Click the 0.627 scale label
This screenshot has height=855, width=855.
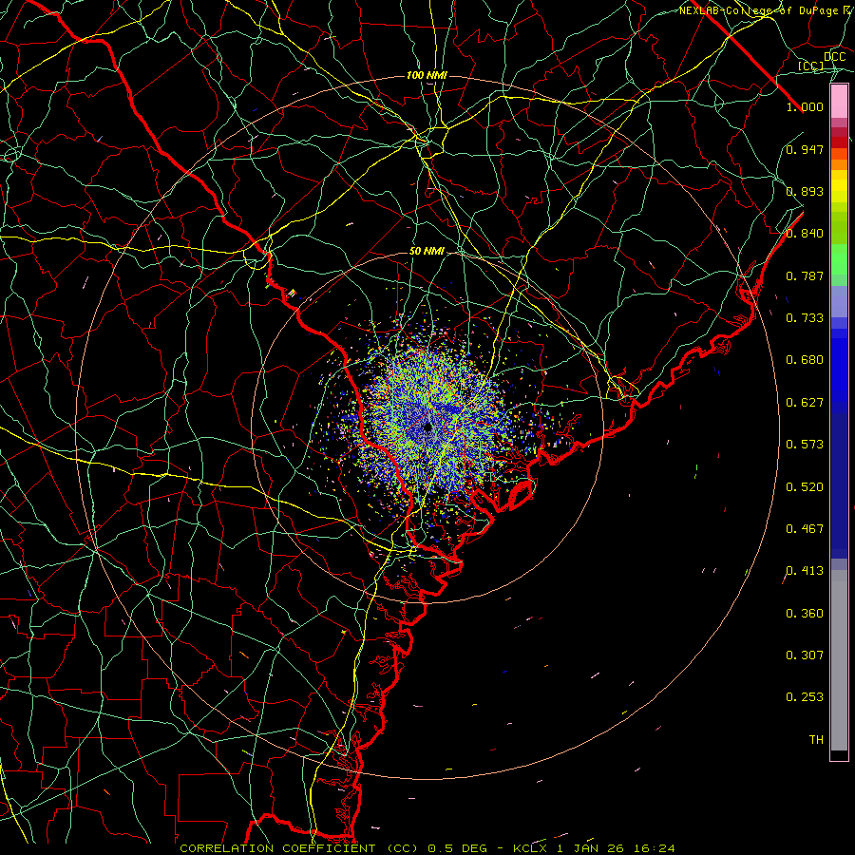pyautogui.click(x=805, y=403)
